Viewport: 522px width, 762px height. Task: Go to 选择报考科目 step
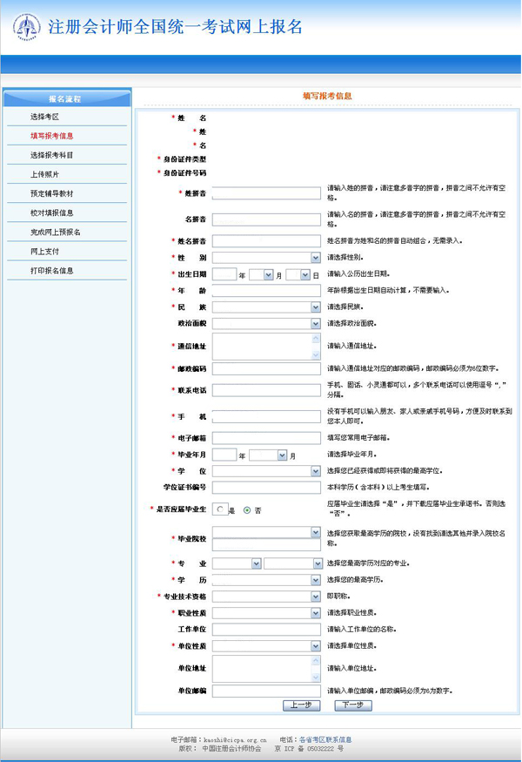[52, 155]
